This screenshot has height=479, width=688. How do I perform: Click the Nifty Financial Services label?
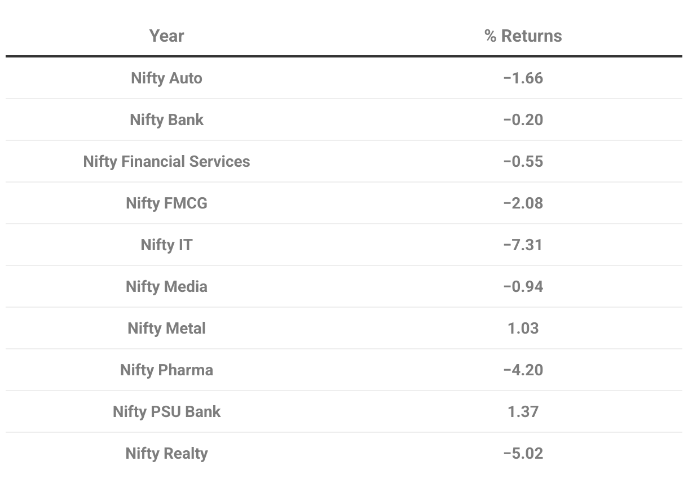pos(166,161)
